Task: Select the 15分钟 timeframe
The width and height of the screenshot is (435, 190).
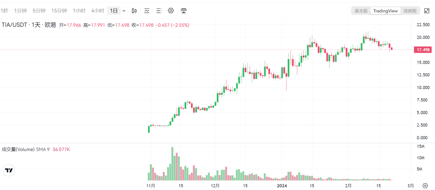Action: pos(59,11)
